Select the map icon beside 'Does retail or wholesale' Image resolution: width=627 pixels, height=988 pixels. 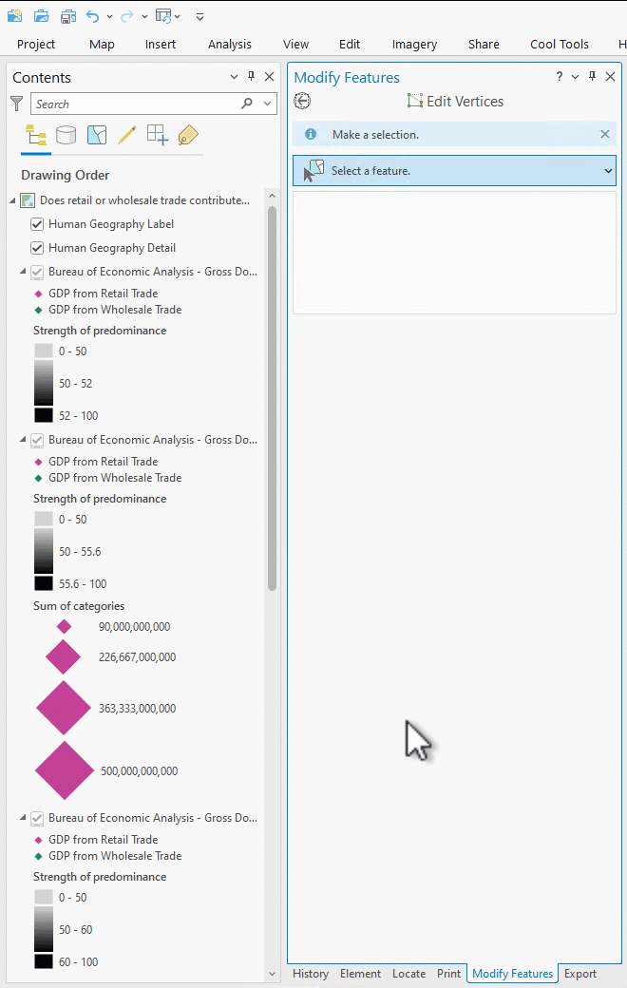click(28, 200)
